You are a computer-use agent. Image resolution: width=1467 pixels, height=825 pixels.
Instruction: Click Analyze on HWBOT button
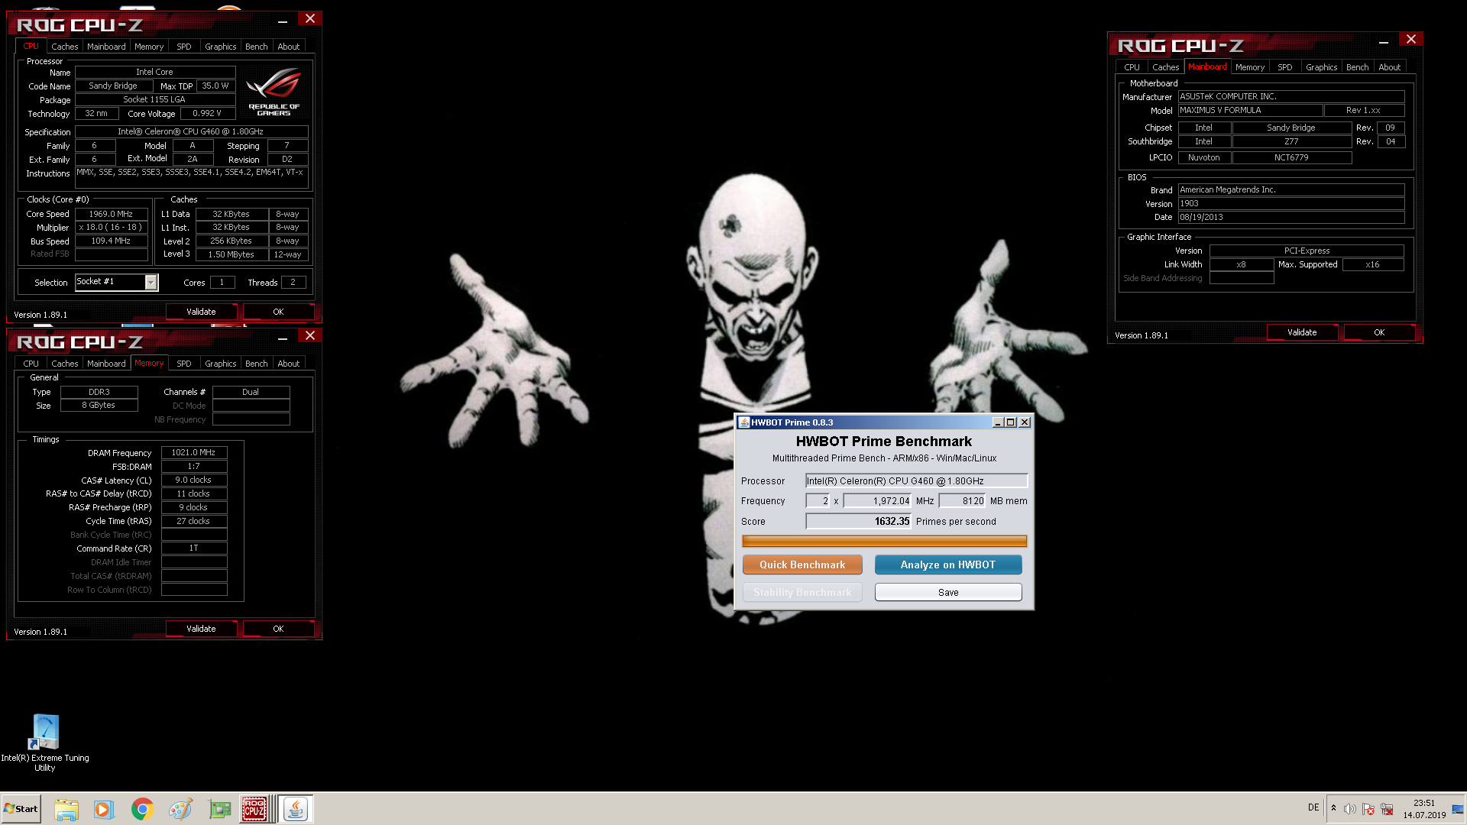(x=948, y=565)
